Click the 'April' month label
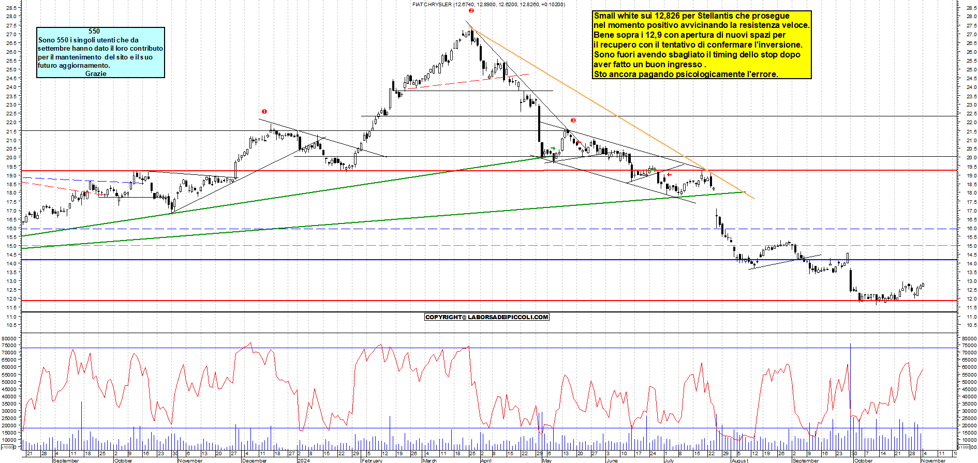 (x=486, y=460)
